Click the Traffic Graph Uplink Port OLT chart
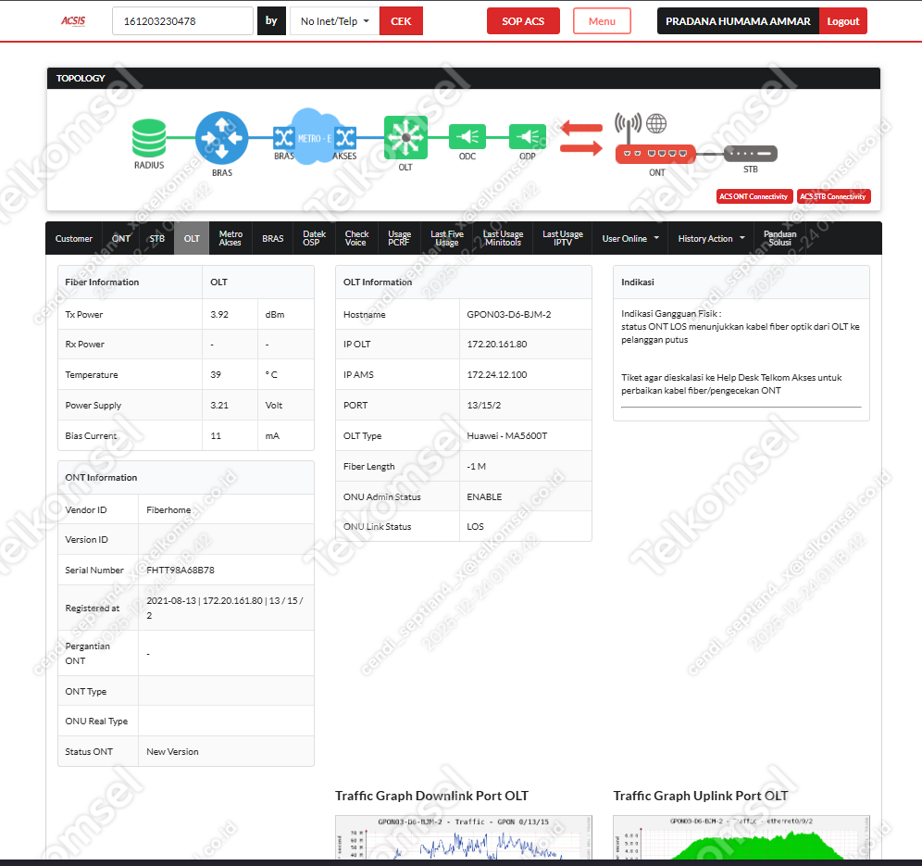This screenshot has width=922, height=866. click(741, 837)
